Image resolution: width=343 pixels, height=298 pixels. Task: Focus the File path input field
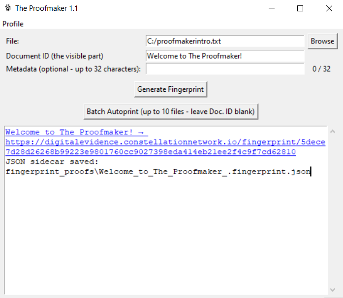pyautogui.click(x=225, y=41)
